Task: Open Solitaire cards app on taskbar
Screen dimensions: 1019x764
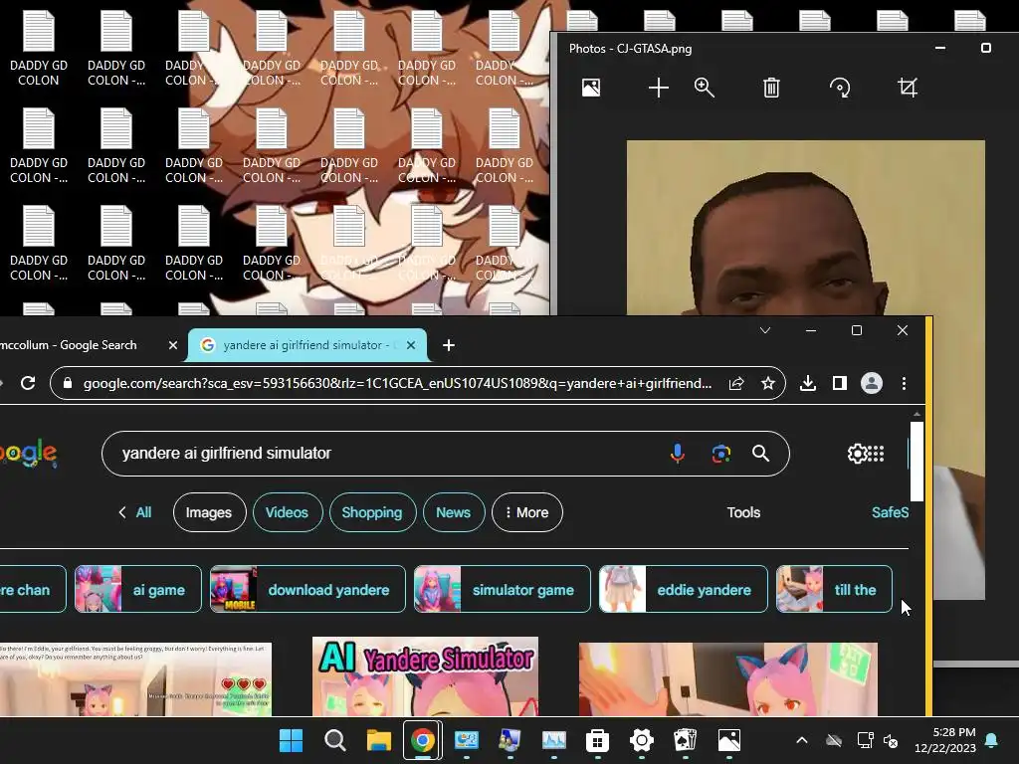Action: (x=685, y=740)
